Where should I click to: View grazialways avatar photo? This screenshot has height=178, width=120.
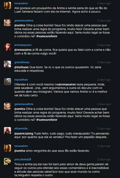tap(7, 64)
